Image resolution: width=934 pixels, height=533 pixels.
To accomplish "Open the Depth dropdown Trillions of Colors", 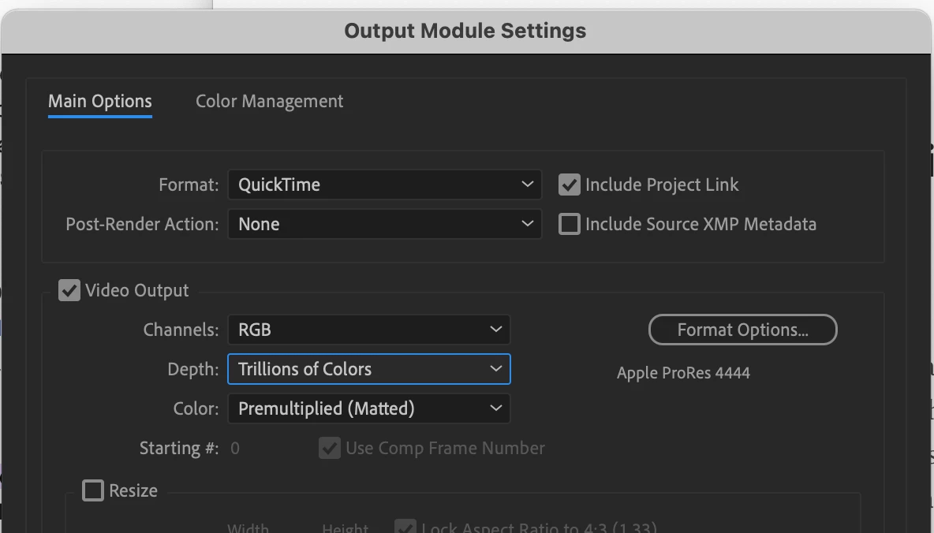I will click(368, 369).
